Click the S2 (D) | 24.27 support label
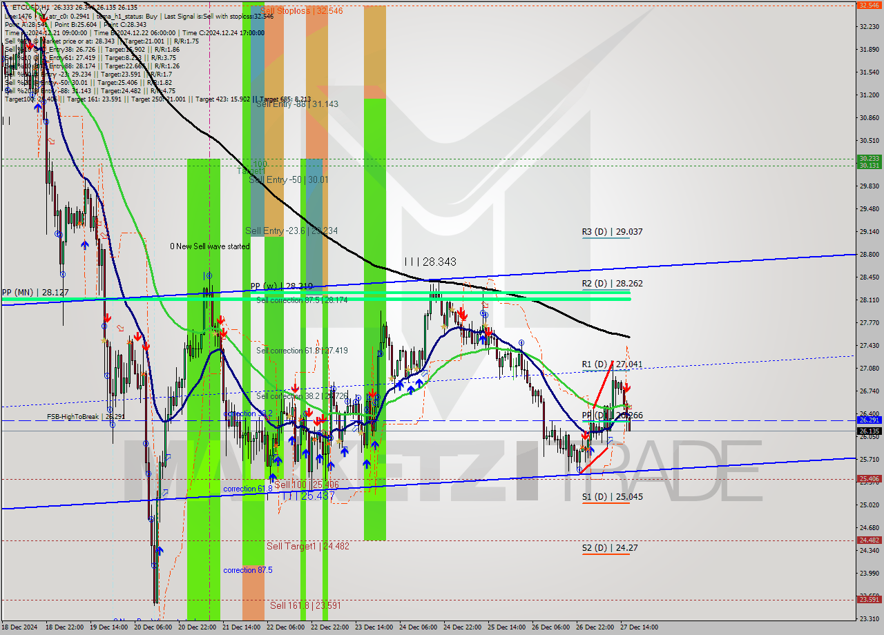884x635 pixels. pos(609,548)
